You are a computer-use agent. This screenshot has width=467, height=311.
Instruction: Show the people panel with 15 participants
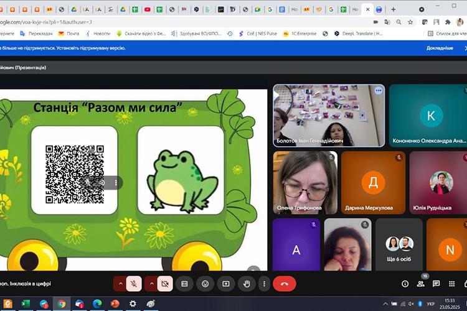click(421, 284)
